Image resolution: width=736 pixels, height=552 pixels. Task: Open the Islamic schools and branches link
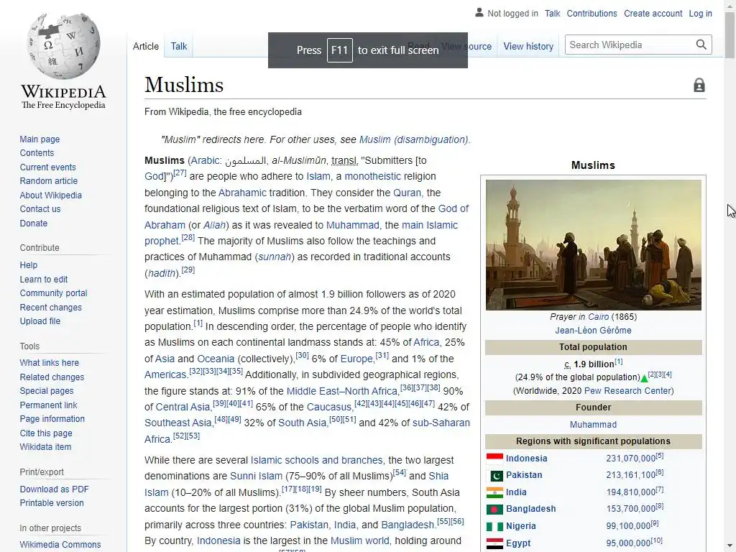tap(316, 461)
